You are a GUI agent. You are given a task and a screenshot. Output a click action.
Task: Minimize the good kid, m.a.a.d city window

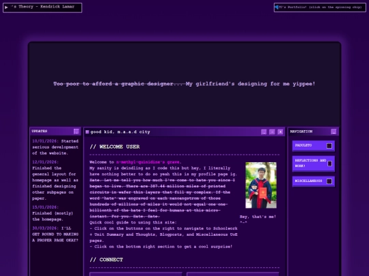point(264,132)
